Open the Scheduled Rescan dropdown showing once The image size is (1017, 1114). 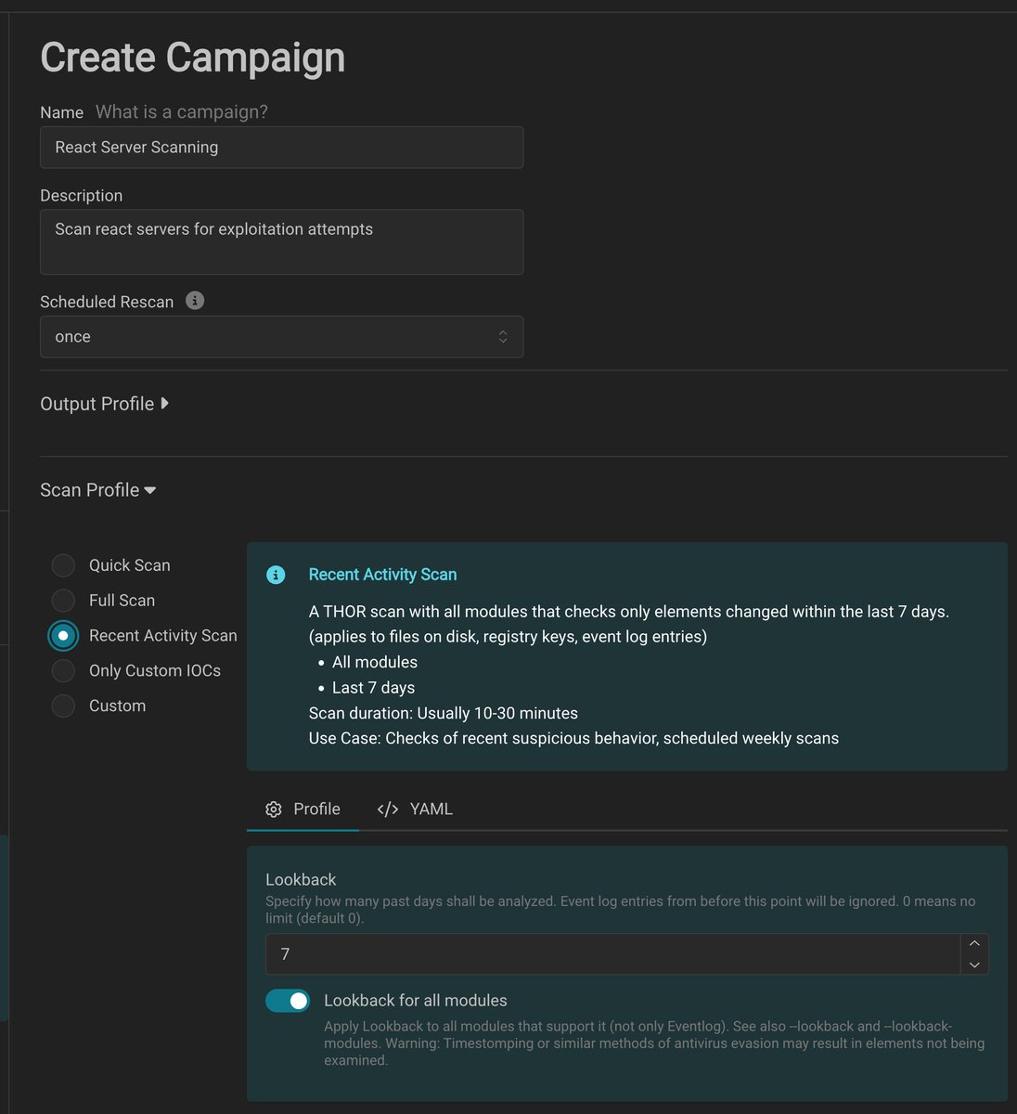tap(281, 337)
